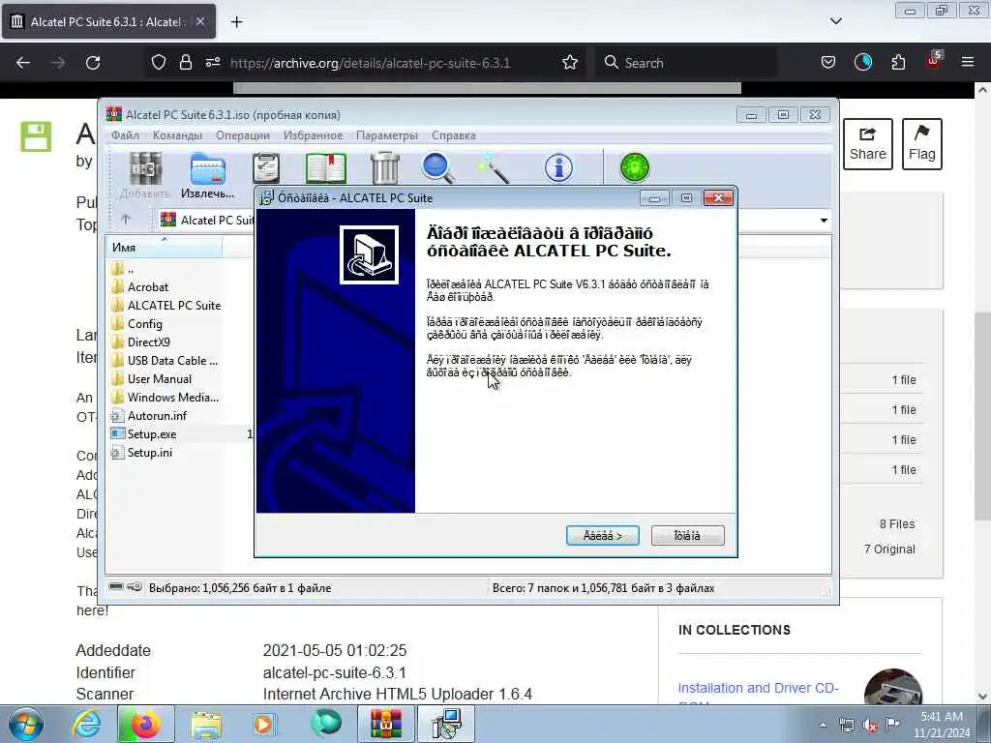The image size is (991, 743).
Task: Click the up-one-level arrow in WinRAR
Action: click(126, 220)
